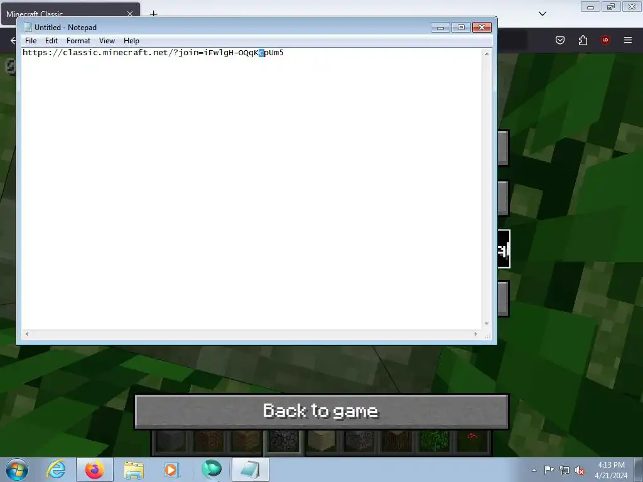This screenshot has height=482, width=643.
Task: Open the Format menu in Notepad
Action: (x=78, y=41)
